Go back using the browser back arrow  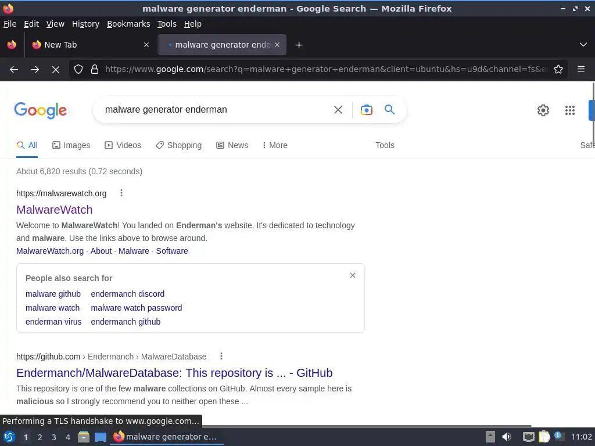pos(14,70)
